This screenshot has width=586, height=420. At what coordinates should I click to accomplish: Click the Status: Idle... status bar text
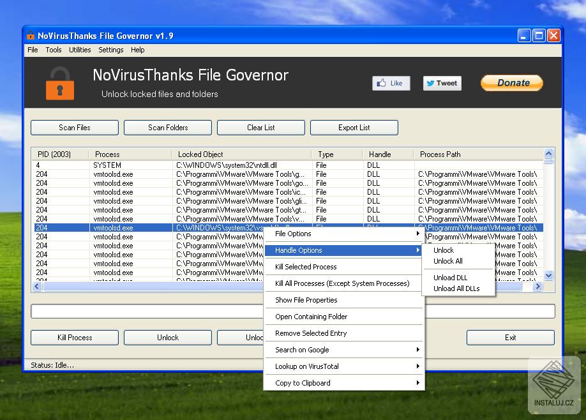point(52,365)
